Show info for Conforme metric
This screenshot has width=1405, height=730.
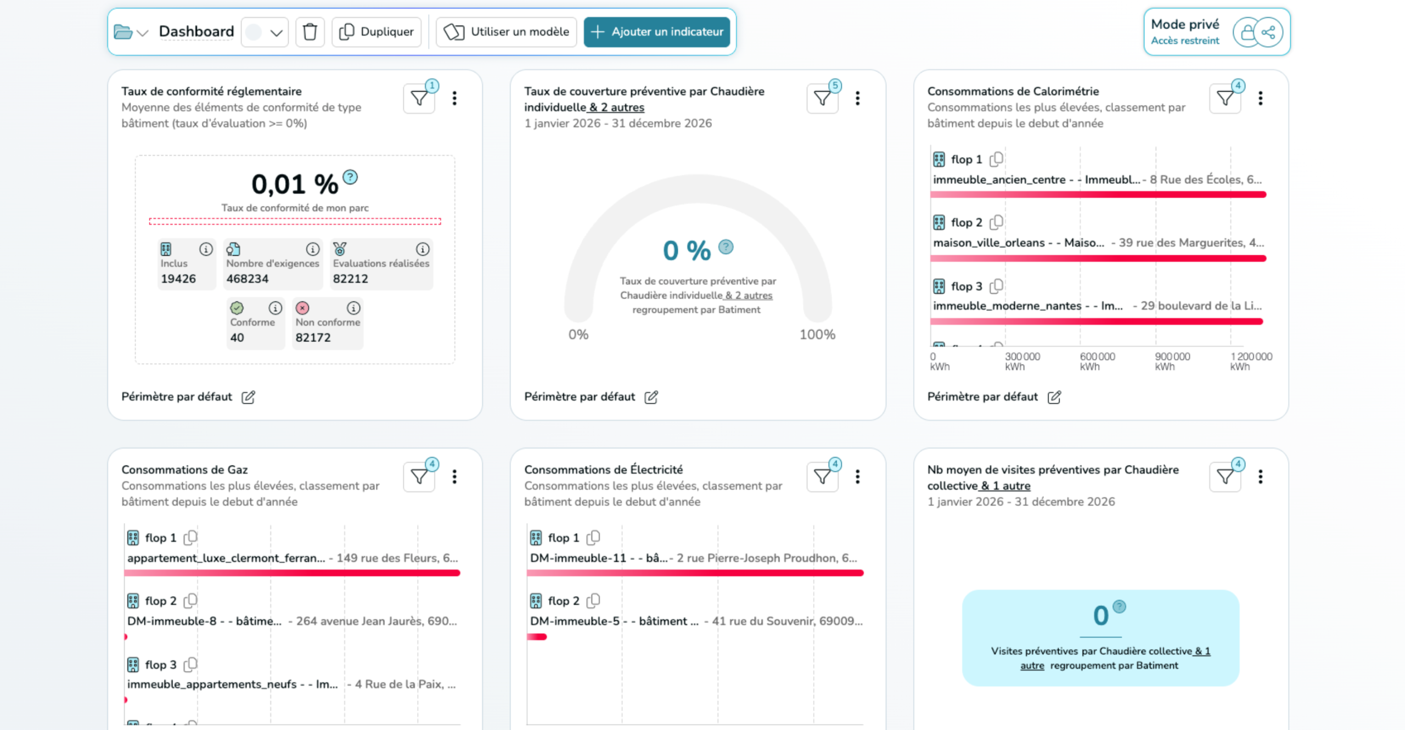[276, 308]
